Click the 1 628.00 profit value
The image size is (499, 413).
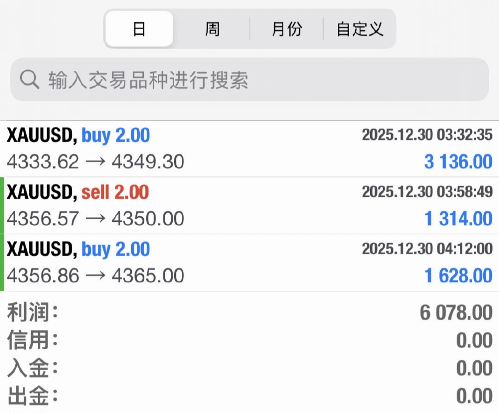coord(458,275)
